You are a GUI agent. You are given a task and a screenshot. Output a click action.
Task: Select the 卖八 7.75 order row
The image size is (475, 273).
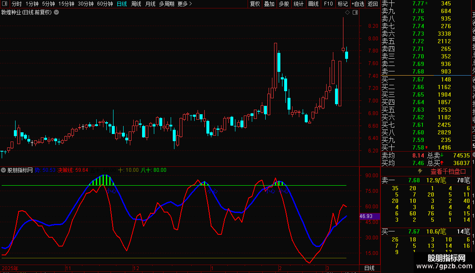click(x=426, y=19)
